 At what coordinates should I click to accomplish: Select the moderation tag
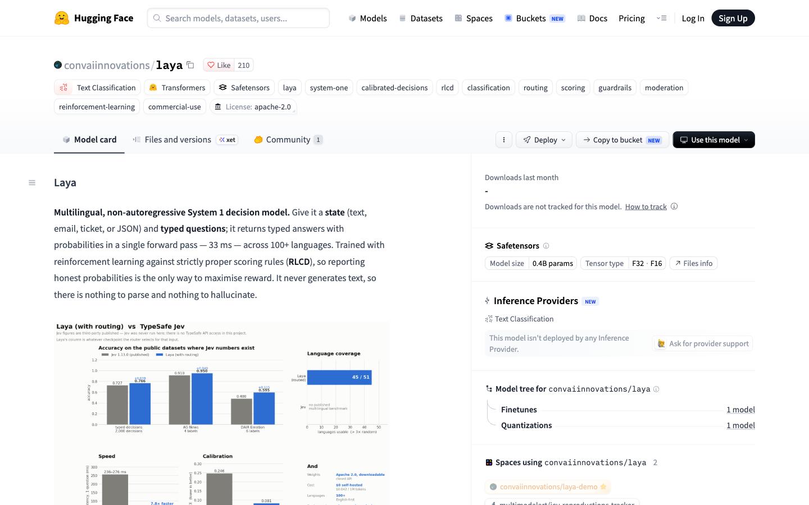tap(664, 88)
